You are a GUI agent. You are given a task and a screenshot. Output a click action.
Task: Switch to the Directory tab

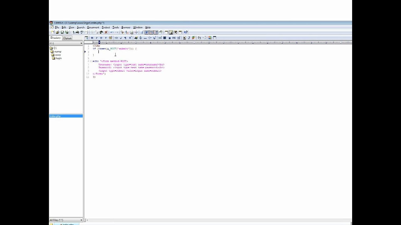pyautogui.click(x=56, y=38)
